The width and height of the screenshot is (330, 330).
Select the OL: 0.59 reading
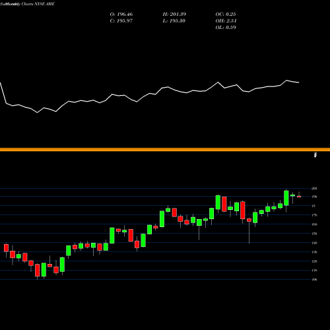pos(226,28)
